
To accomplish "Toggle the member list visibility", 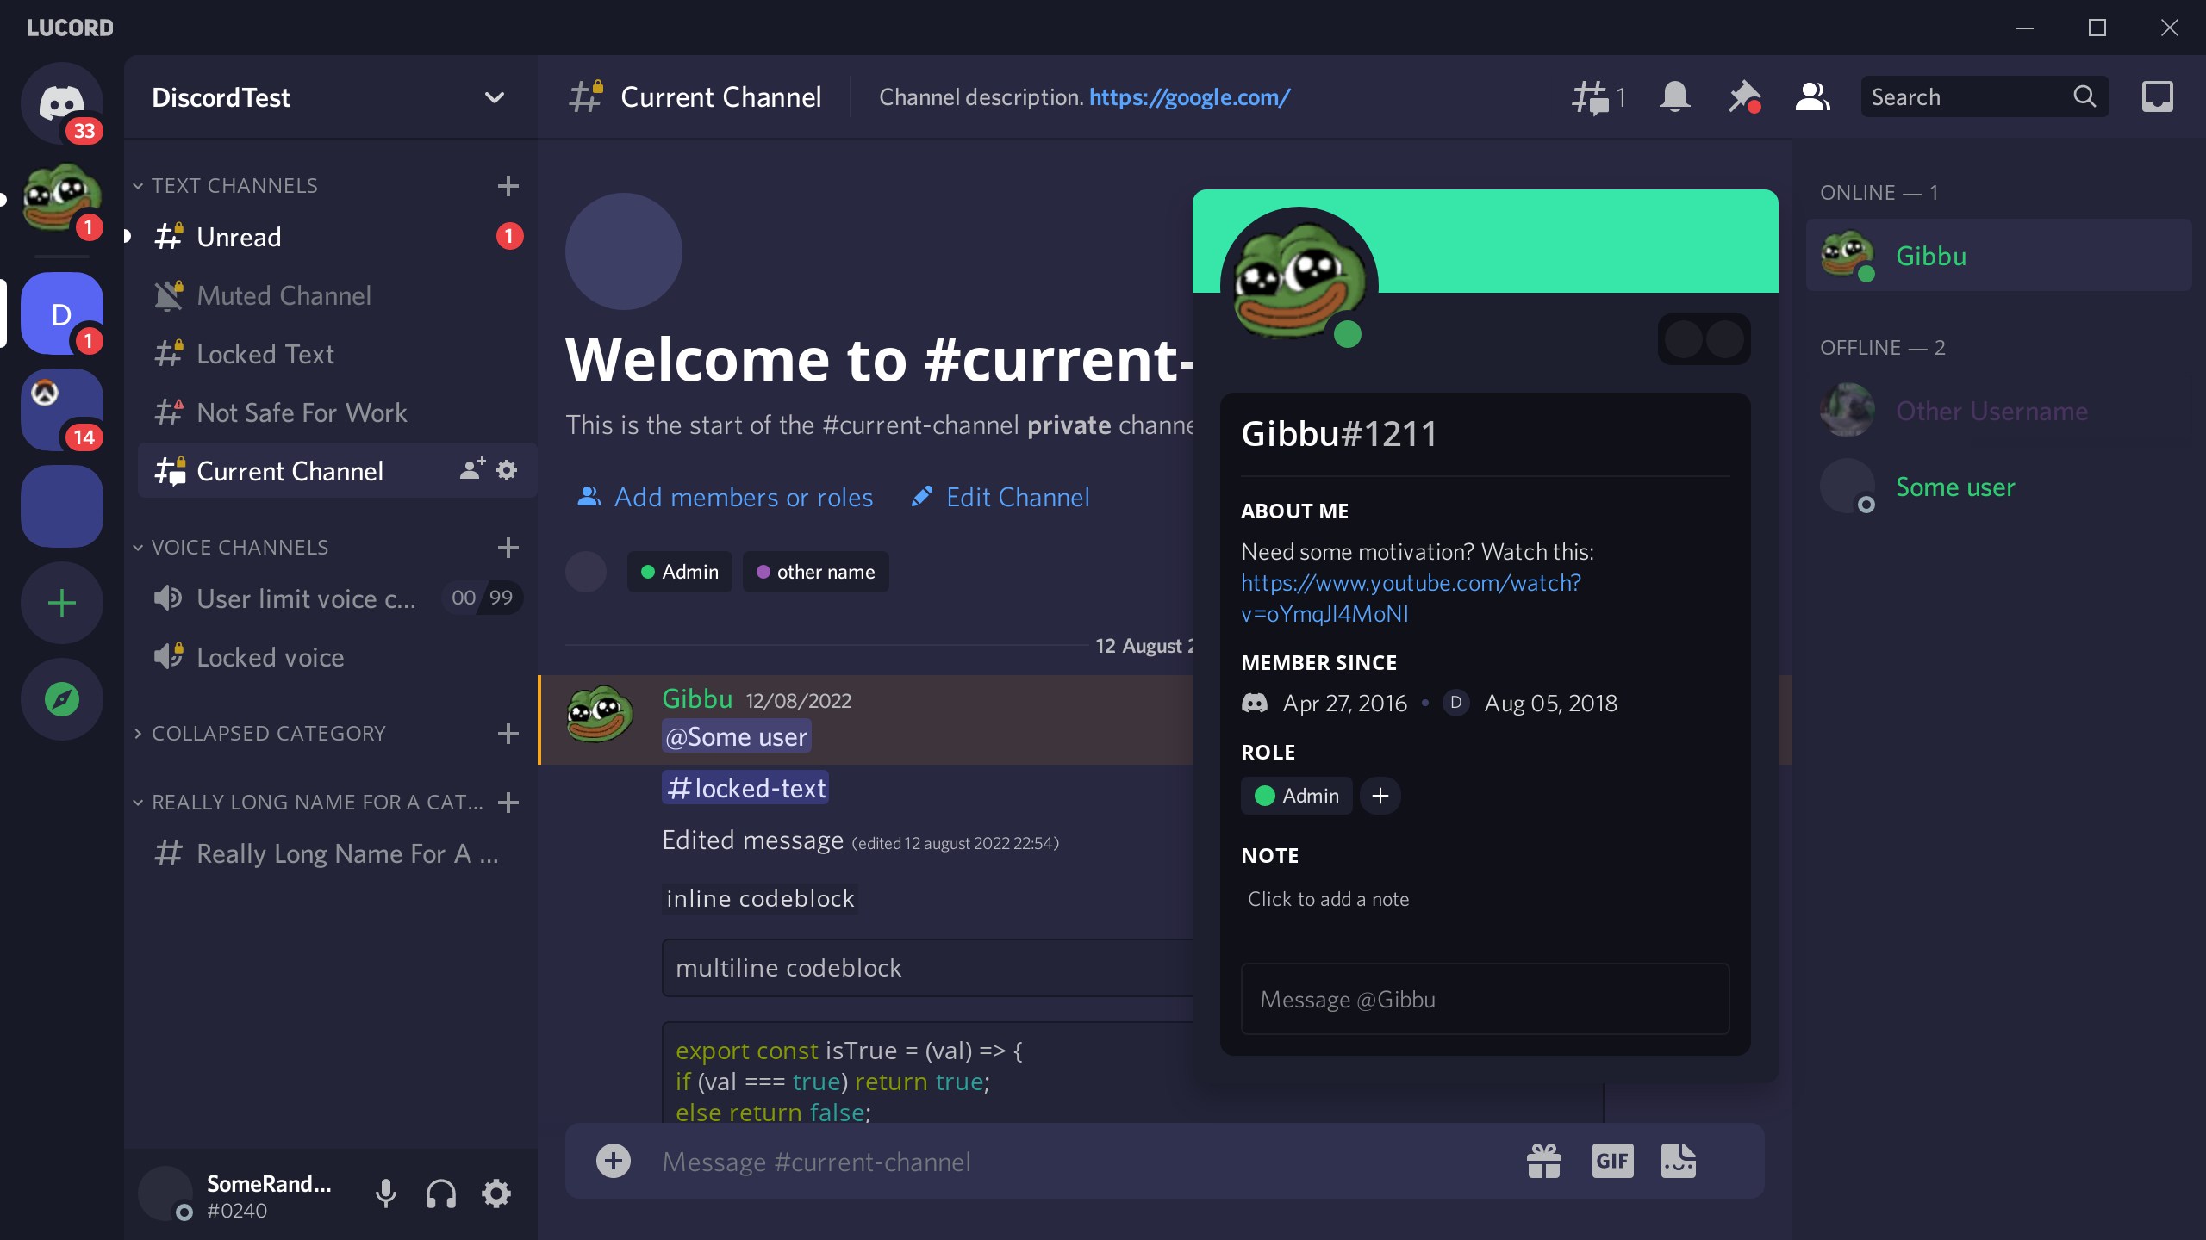I will [x=1812, y=97].
